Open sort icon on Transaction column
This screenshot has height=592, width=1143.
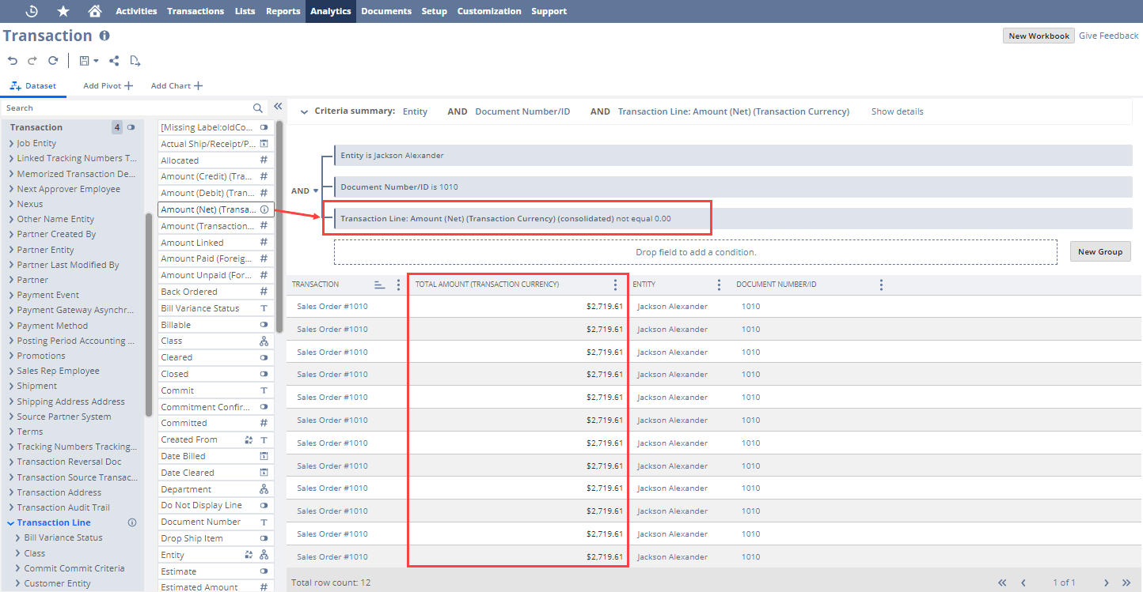(379, 285)
